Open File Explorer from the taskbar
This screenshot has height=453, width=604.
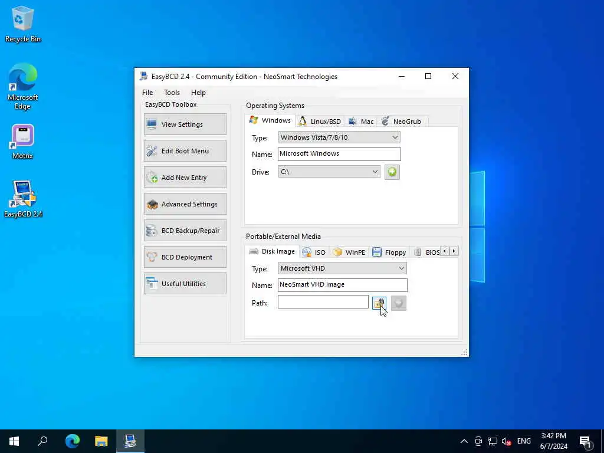coord(101,441)
